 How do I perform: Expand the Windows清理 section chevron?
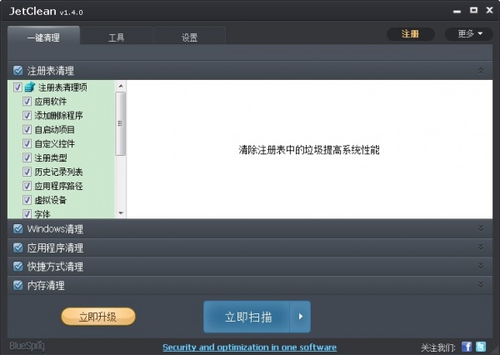[480, 228]
